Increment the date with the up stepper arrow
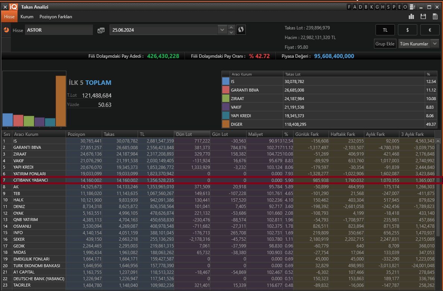 [x=231, y=28]
